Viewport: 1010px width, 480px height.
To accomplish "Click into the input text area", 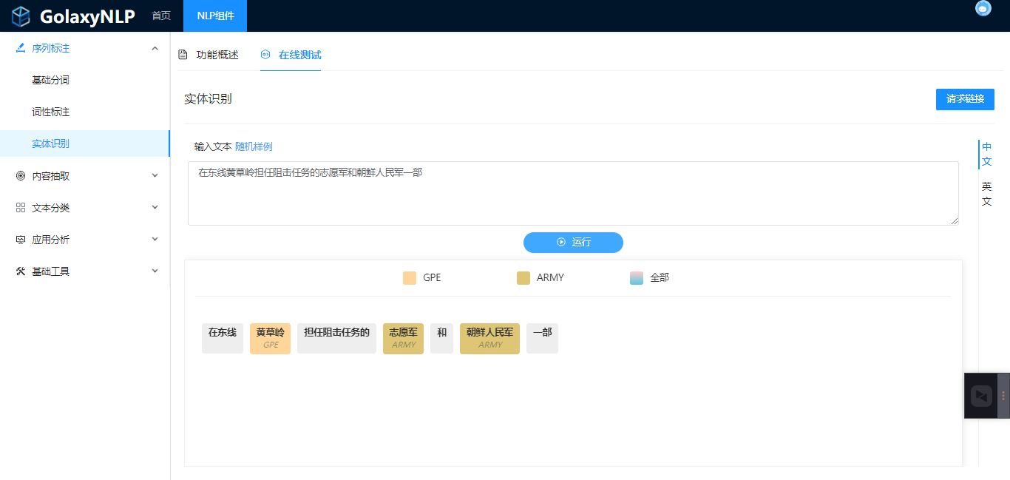I will [x=573, y=193].
